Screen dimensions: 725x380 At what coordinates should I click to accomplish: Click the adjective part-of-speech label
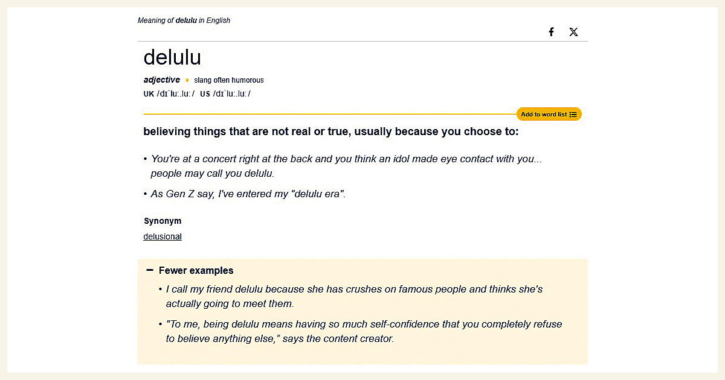162,80
